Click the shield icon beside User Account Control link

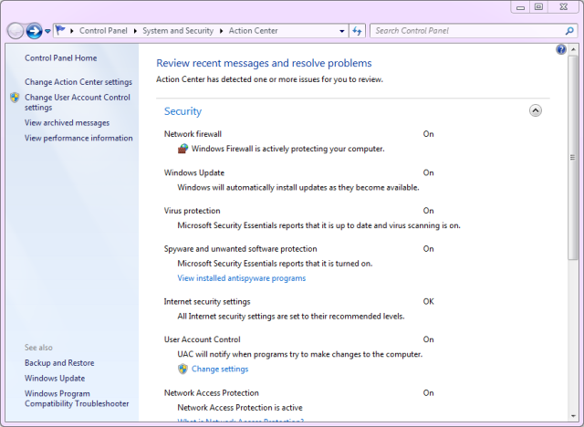(x=15, y=98)
